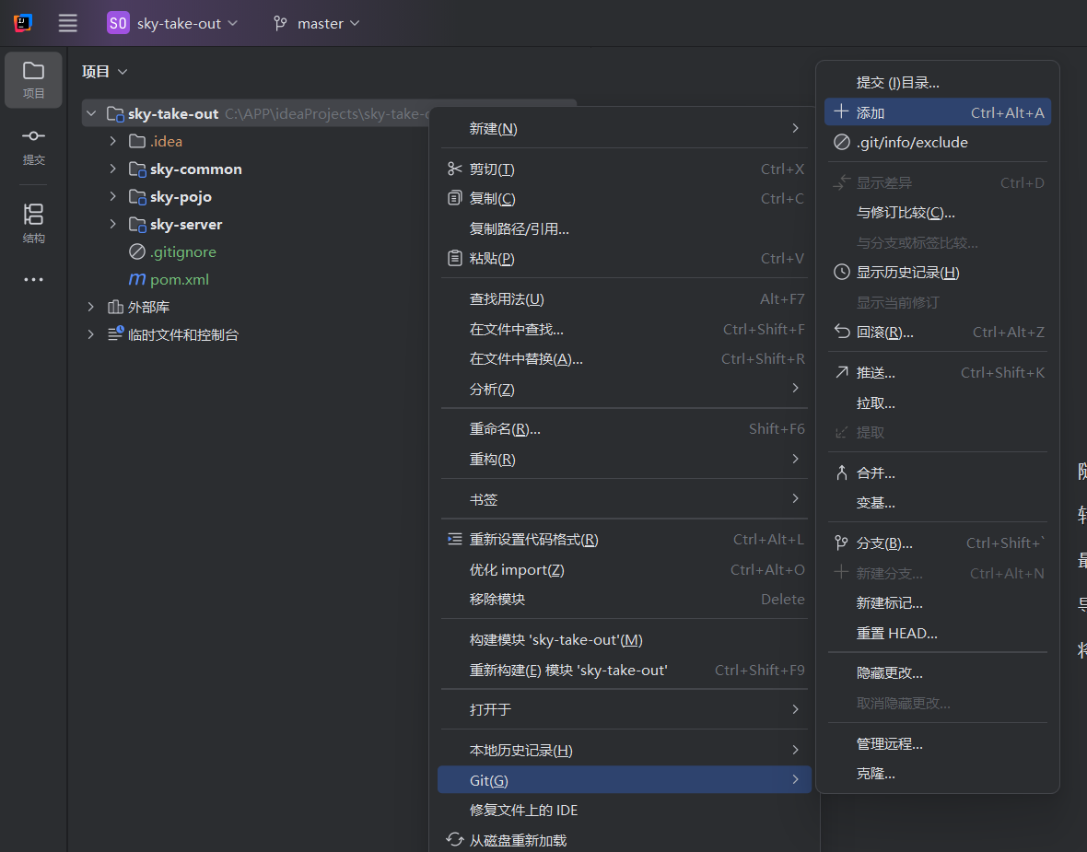Screen dimensions: 1087x852
Task: Choose 拉取... pull in Git submenu
Action: 937,403
